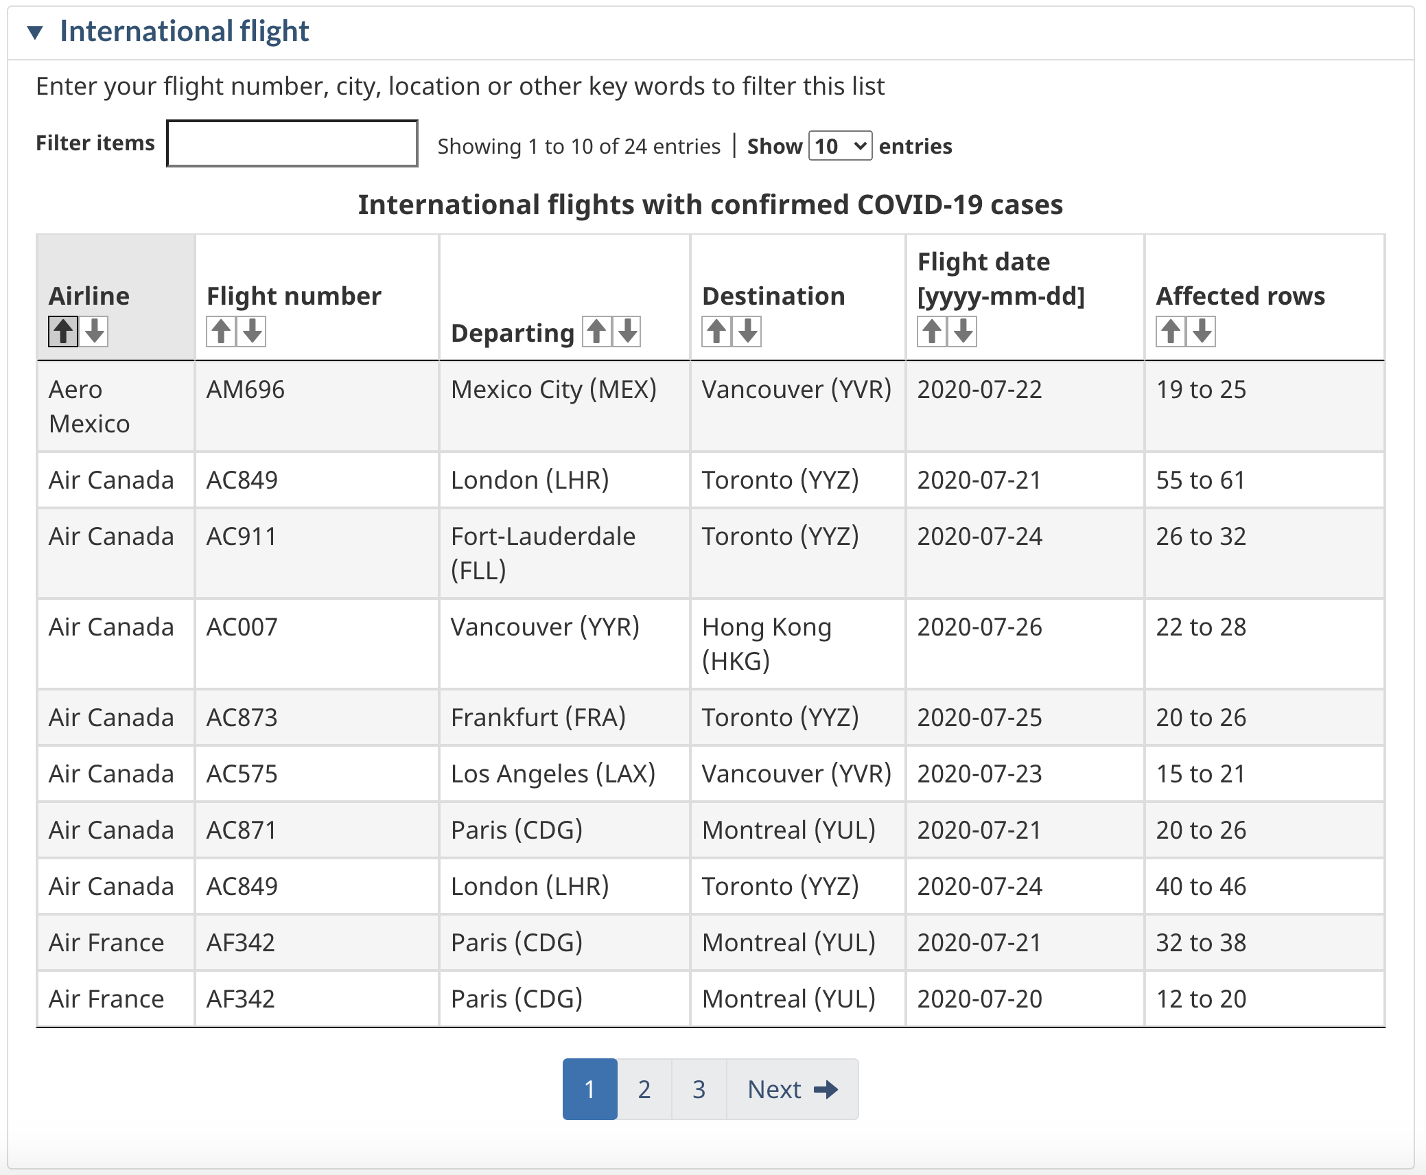Sort Flight date descending arrow
The image size is (1426, 1175).
963,331
